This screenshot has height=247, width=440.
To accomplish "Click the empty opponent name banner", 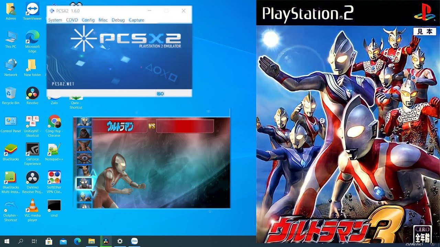I will 185,126.
